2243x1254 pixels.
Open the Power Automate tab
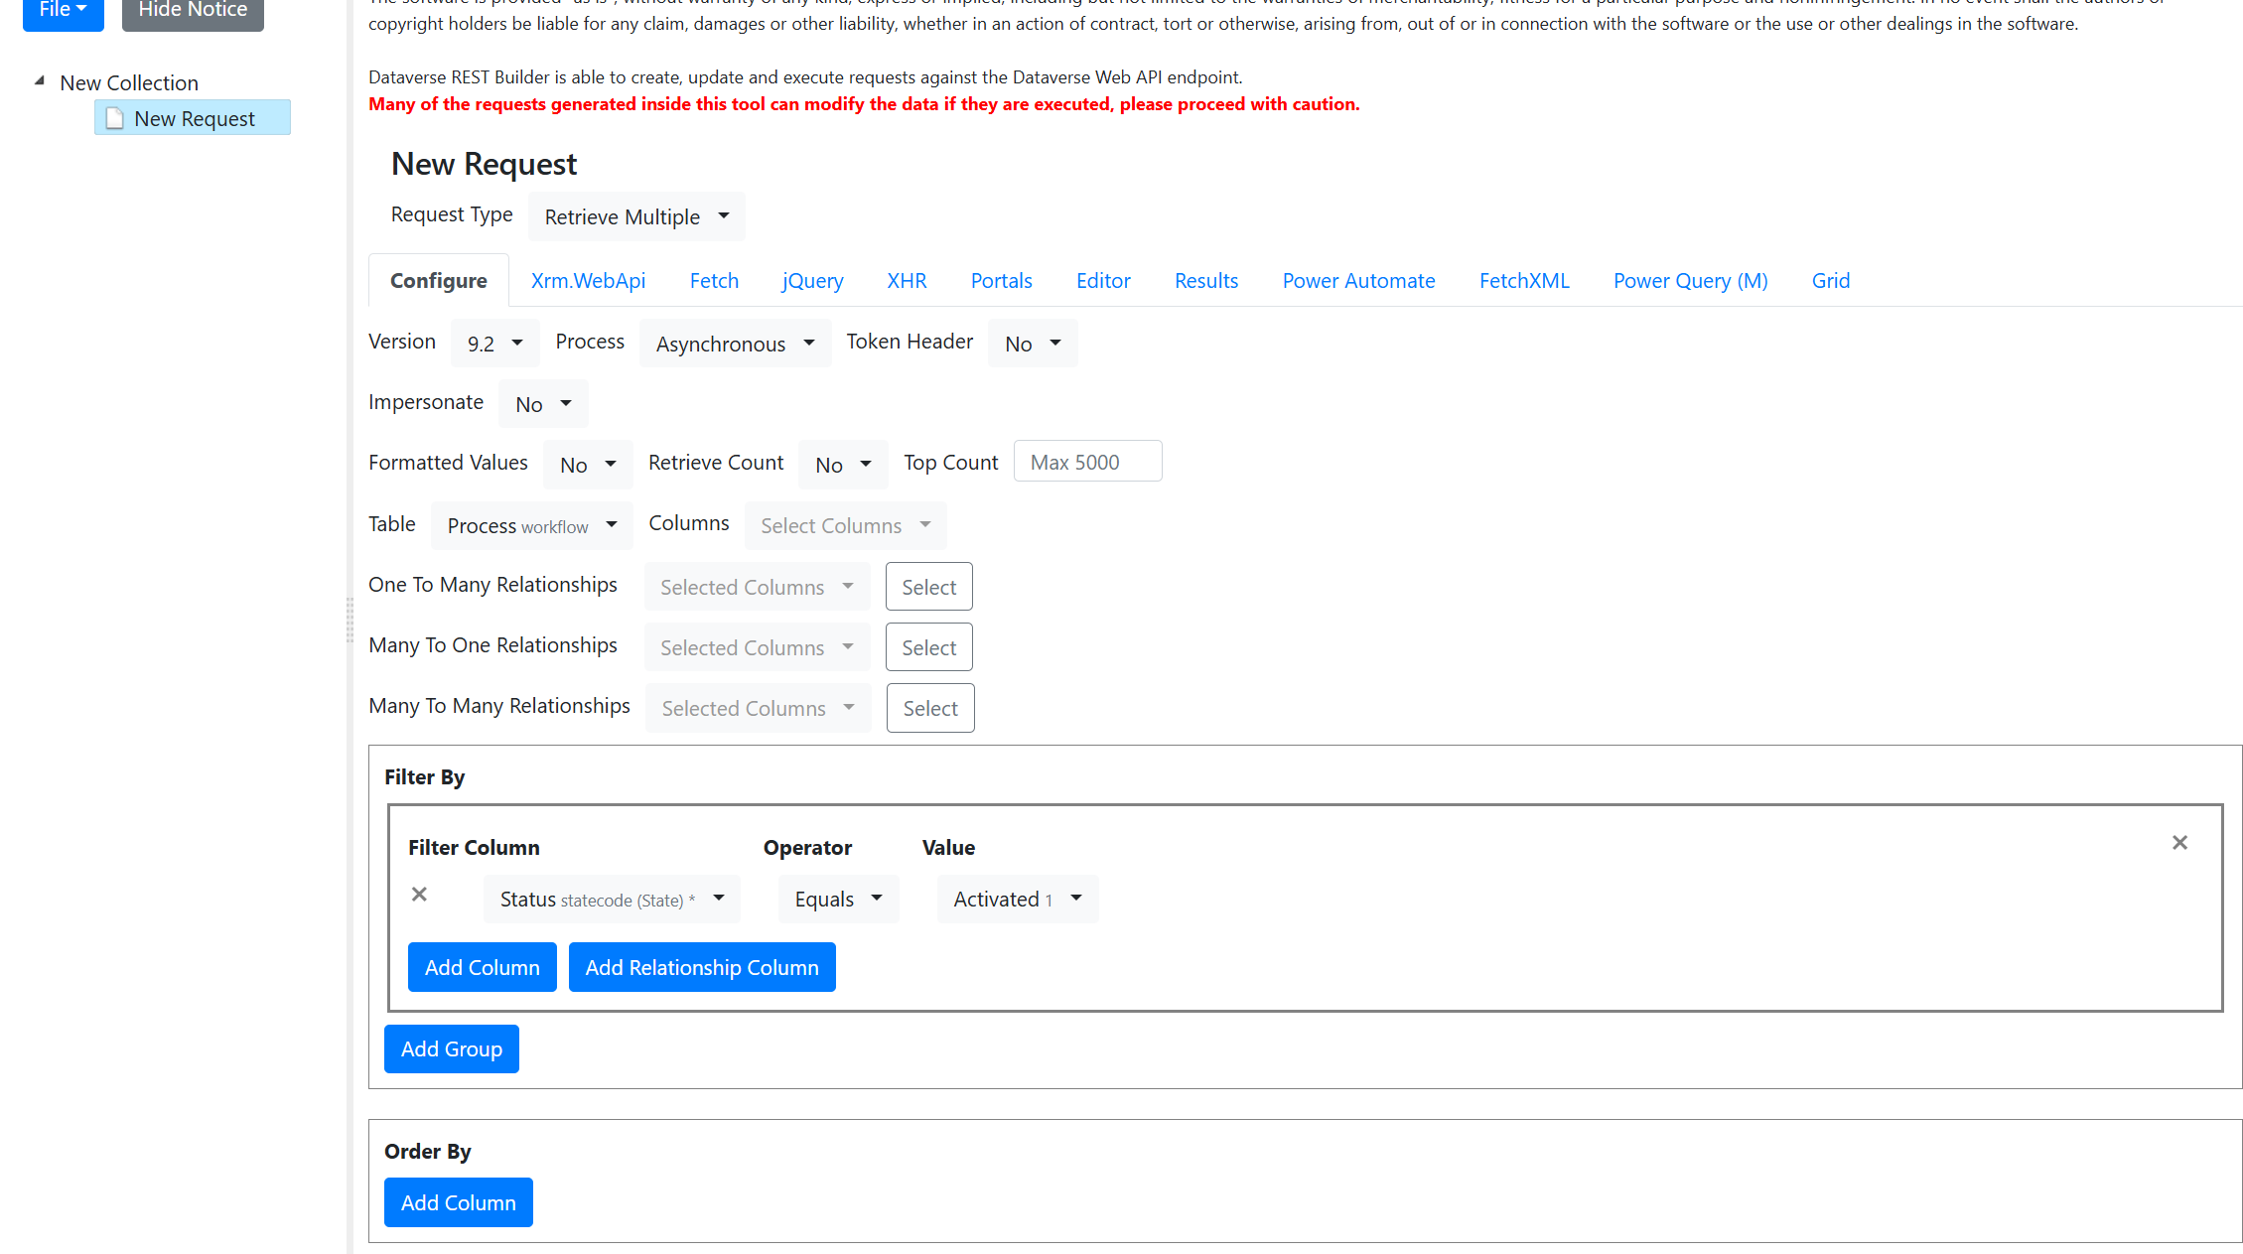pos(1358,280)
